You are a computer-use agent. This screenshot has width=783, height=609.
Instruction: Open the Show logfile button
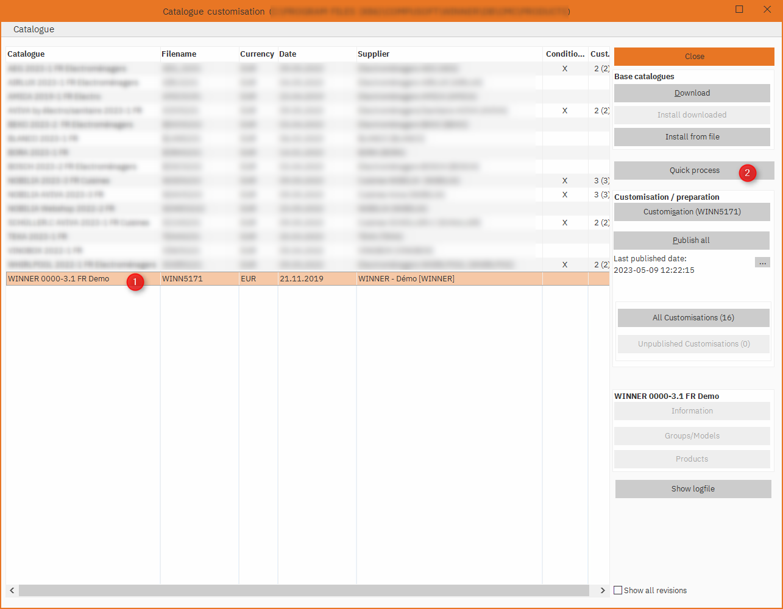[693, 489]
